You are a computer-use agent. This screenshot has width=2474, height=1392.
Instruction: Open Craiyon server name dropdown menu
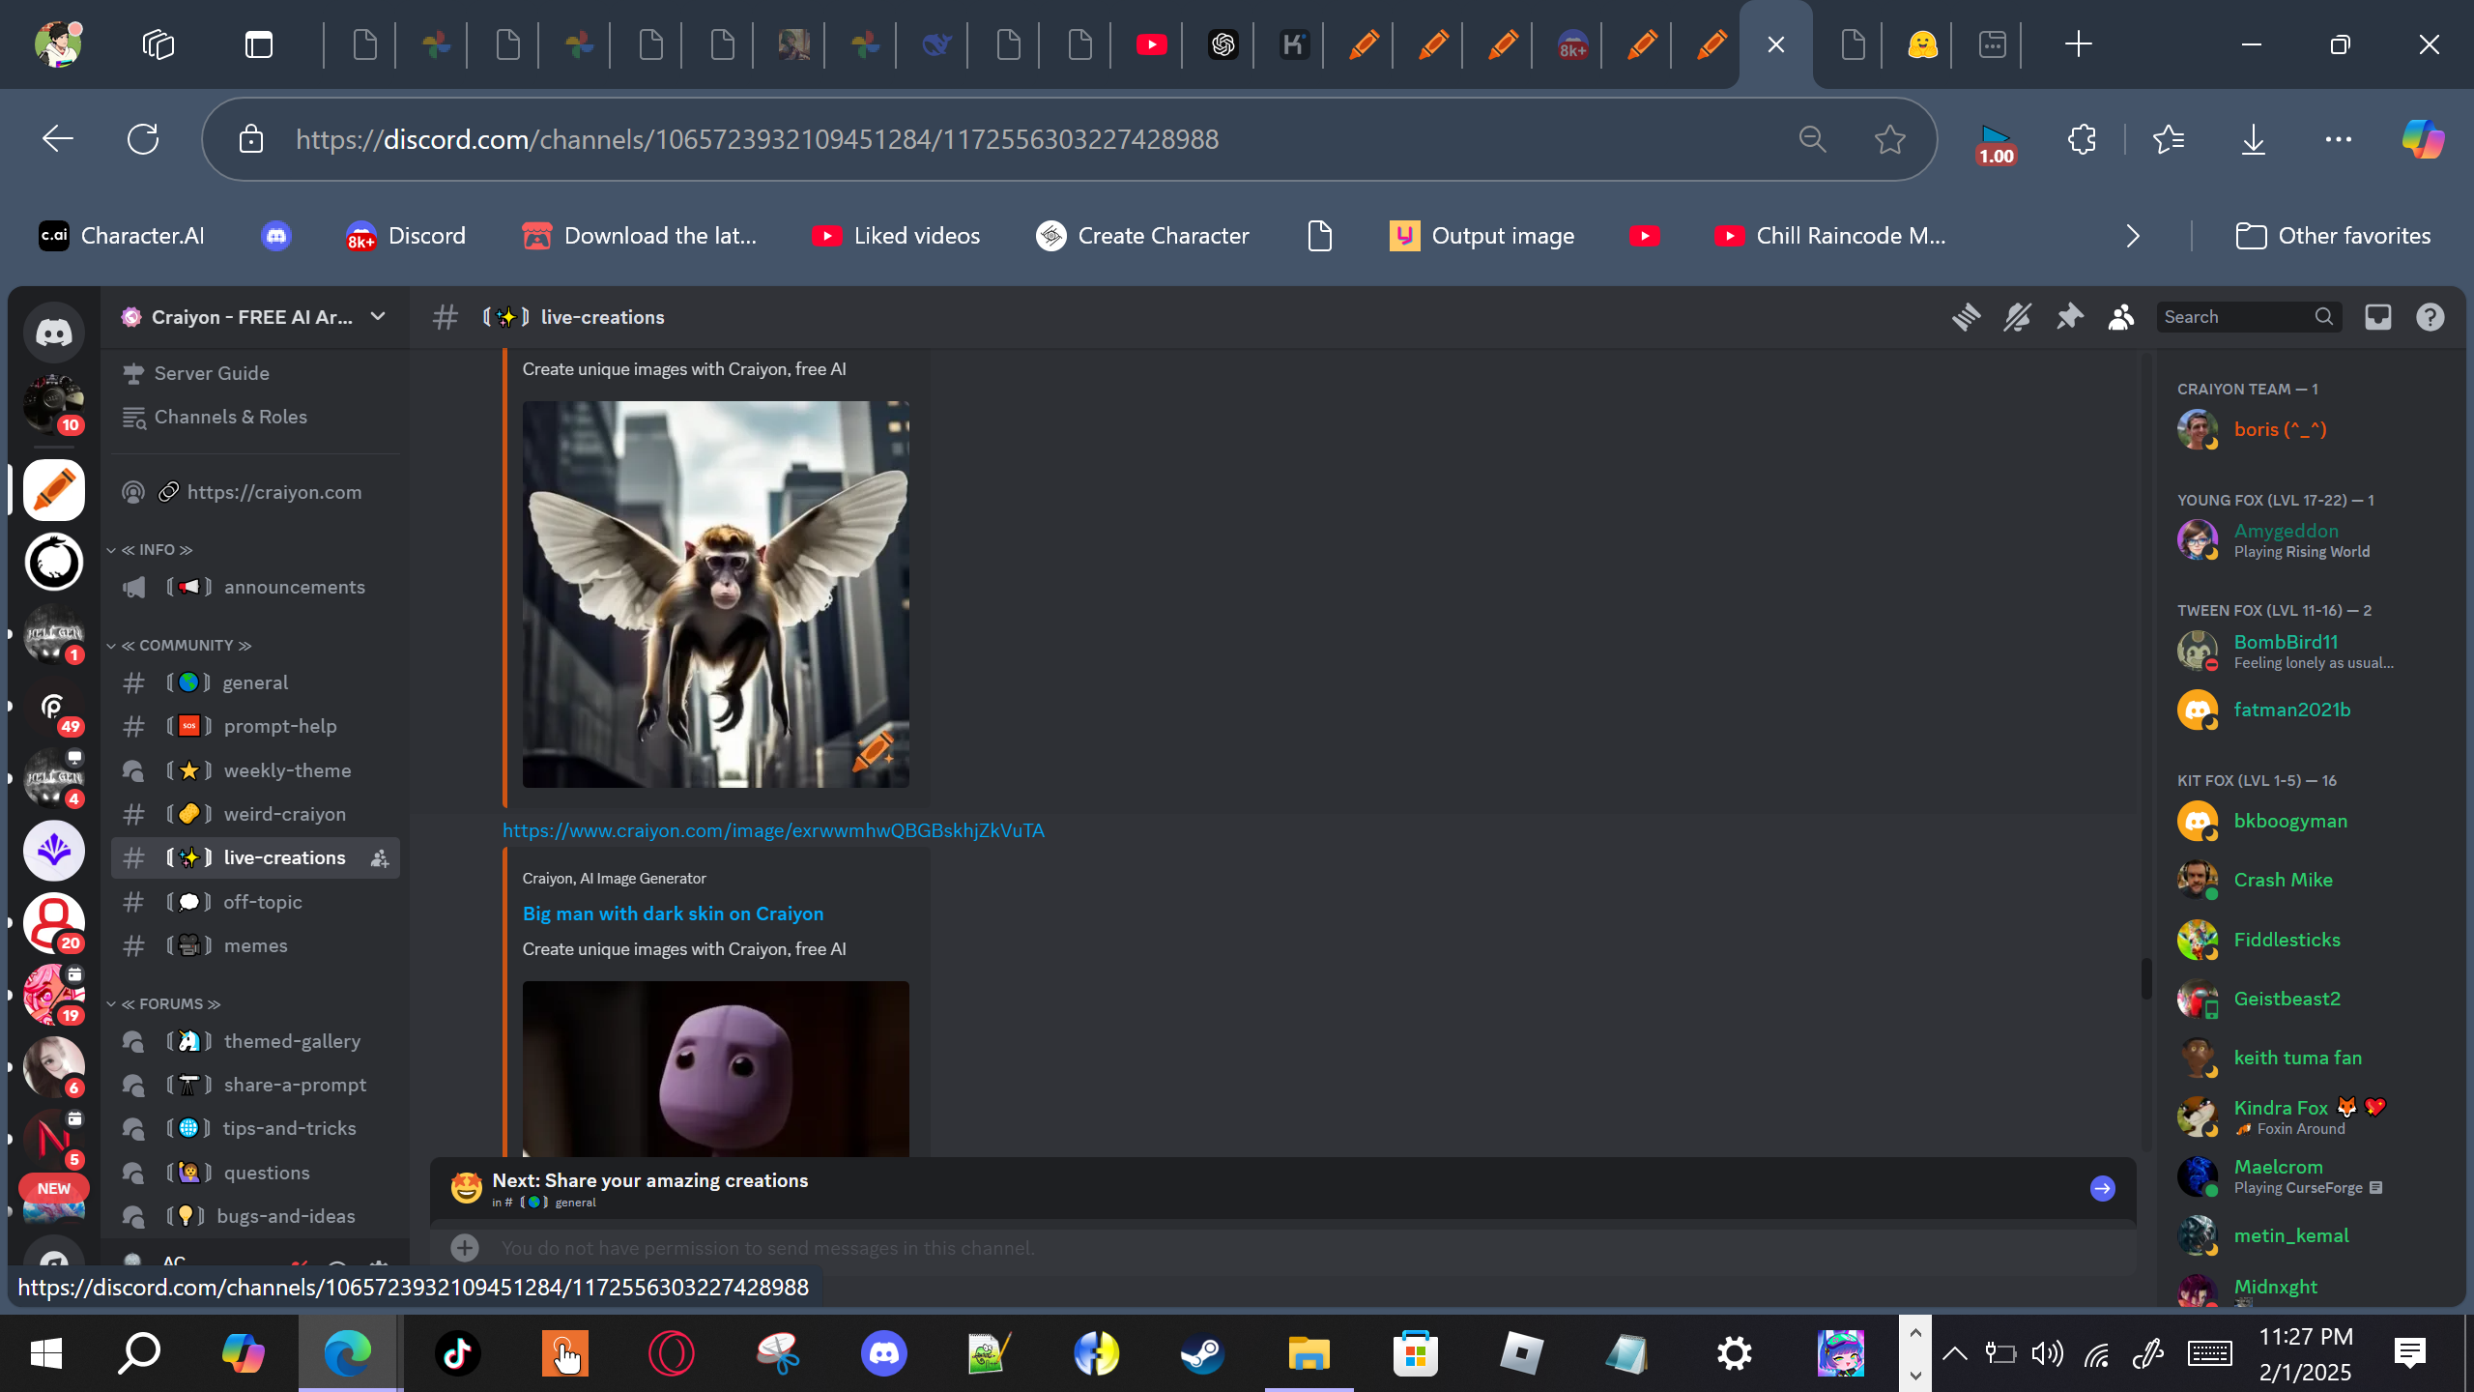click(x=378, y=317)
